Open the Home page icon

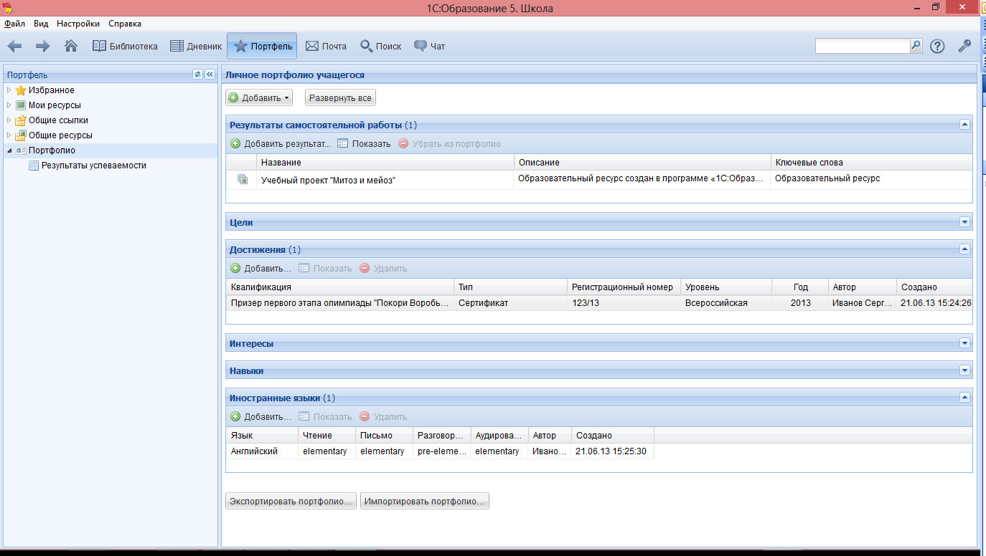[x=71, y=46]
